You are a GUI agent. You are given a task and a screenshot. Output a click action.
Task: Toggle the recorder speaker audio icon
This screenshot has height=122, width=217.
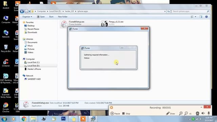click(x=203, y=114)
